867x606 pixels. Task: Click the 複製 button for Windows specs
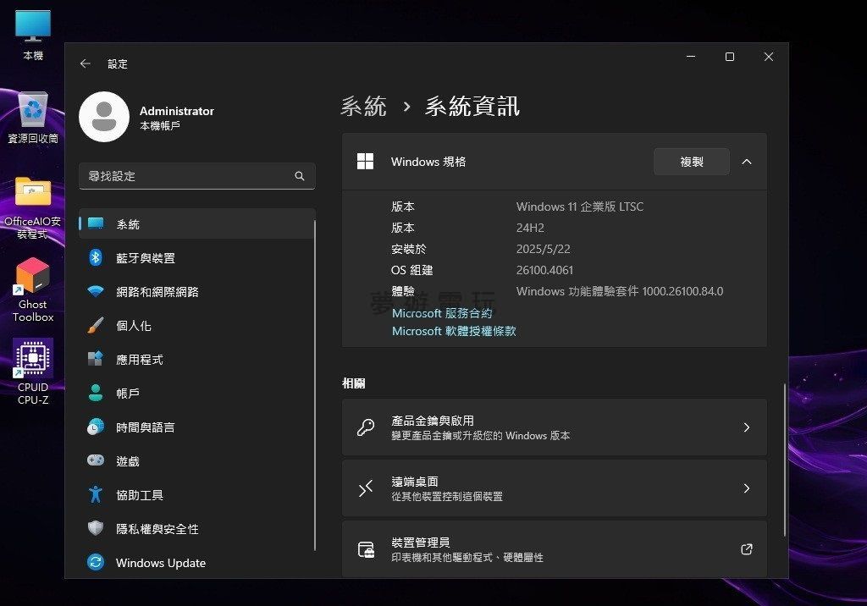click(x=691, y=162)
